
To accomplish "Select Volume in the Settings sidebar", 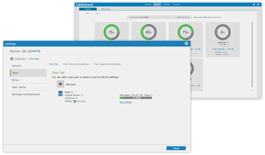I will (x=28, y=66).
